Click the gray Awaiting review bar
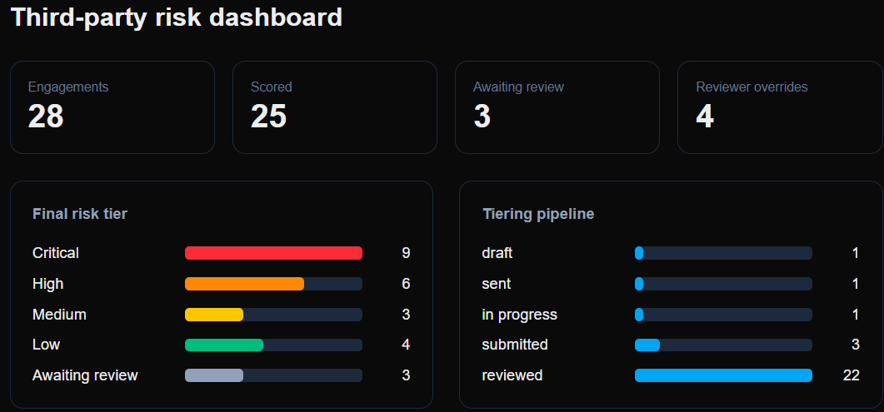Viewport: 884px width, 412px height. pos(214,375)
